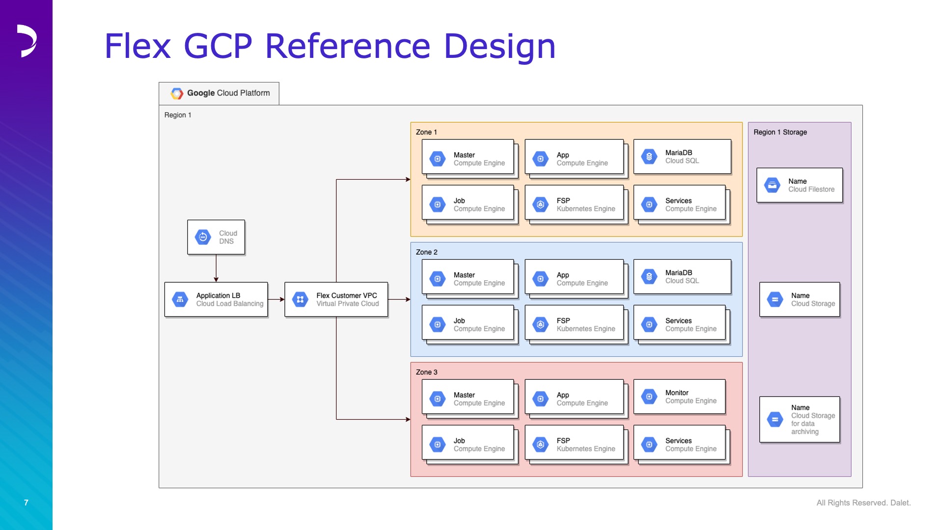Click the Flex Customer VPC label
943x530 pixels.
[347, 295]
